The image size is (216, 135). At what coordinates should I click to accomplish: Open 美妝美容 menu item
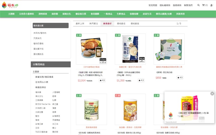(180, 14)
